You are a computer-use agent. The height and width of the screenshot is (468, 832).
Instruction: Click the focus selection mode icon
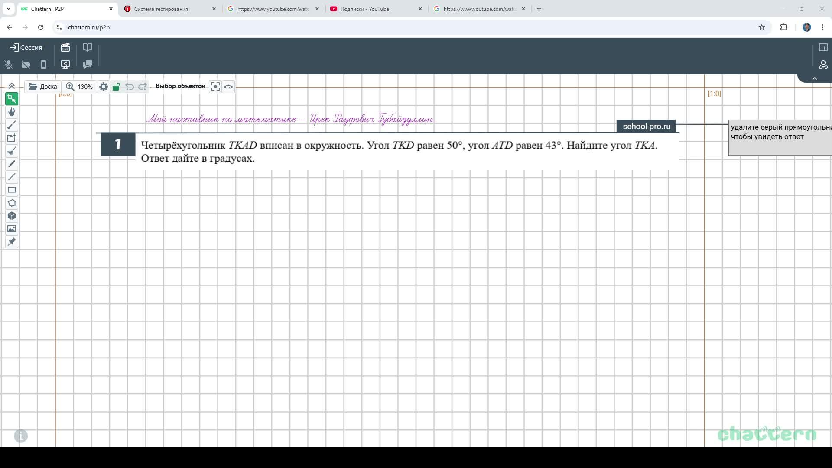tap(215, 87)
